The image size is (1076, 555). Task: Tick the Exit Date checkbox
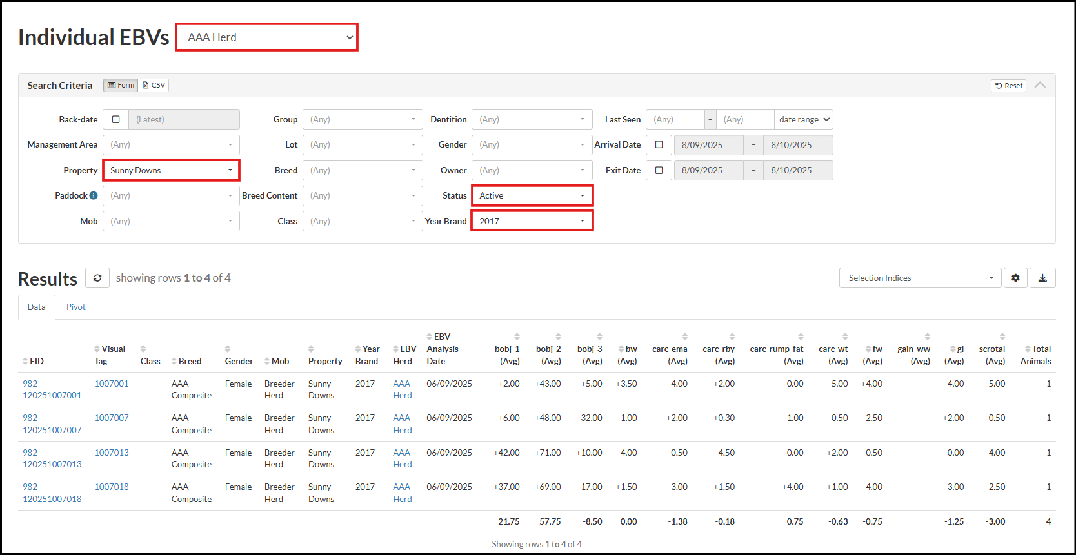[x=659, y=170]
